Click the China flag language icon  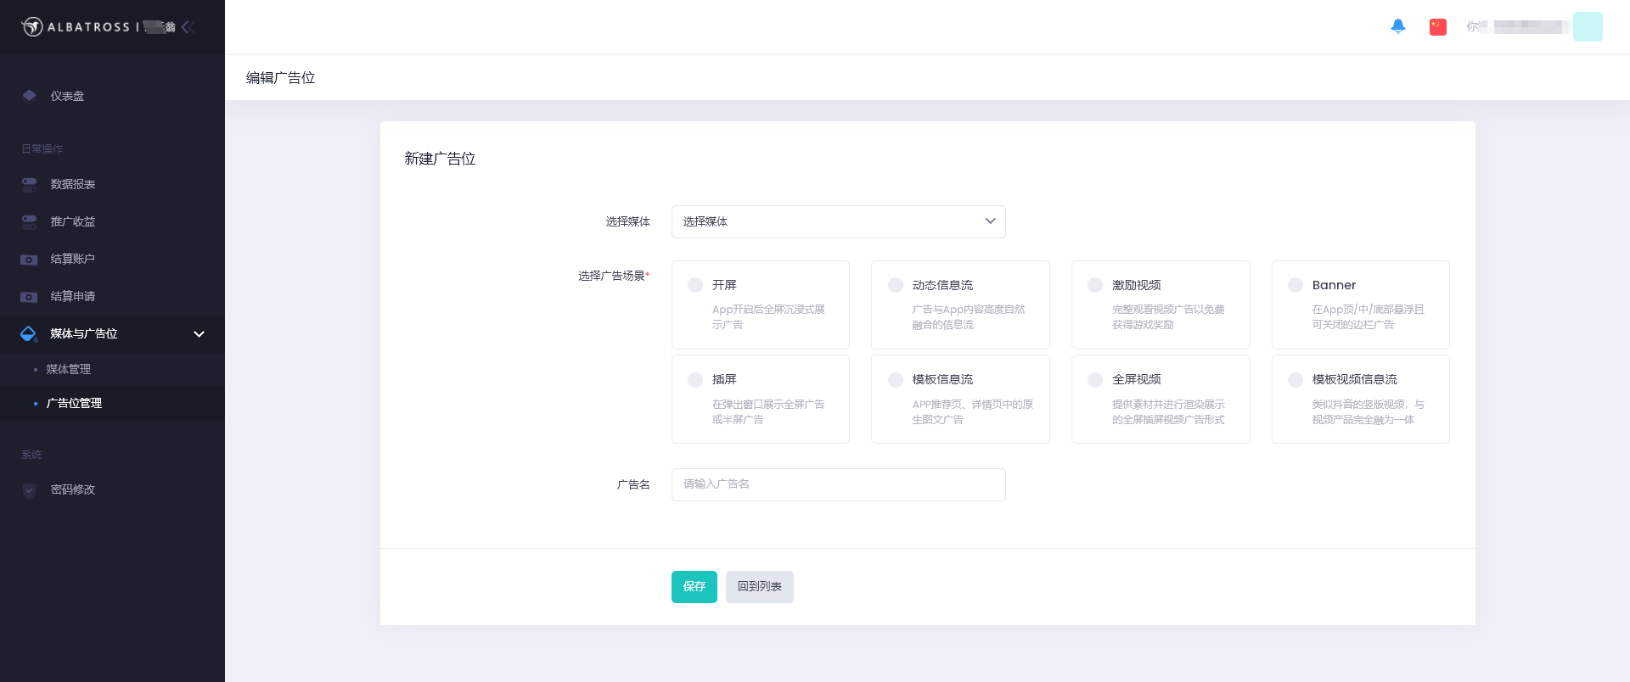1437,27
